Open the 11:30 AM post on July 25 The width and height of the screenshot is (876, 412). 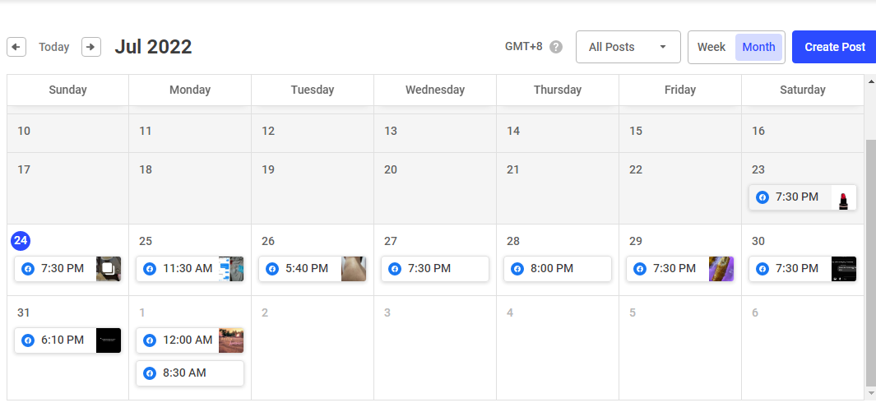[188, 269]
